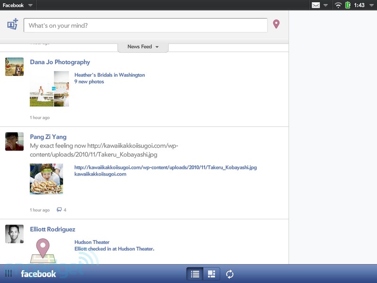Open the Takeru_Kobayashi.jpg URL link
Viewport: 377px width, 283px height.
pos(165,167)
